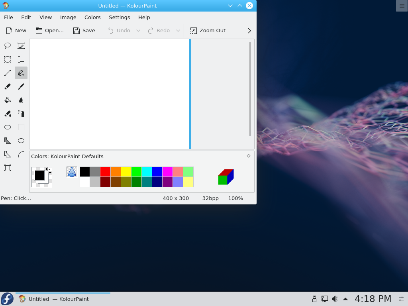Open the volume control in system tray
This screenshot has height=306, width=408.
[335, 299]
